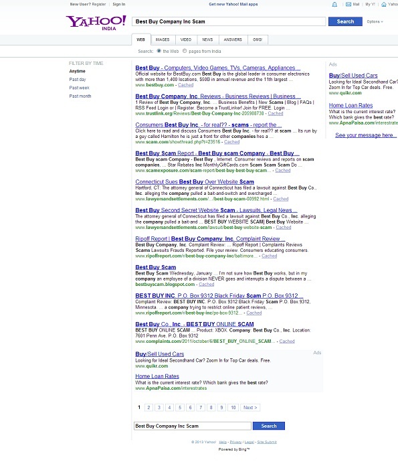
Task: Open the footer Help link
Action: click(x=223, y=442)
